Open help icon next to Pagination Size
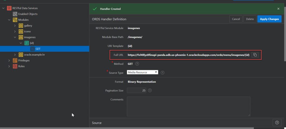 tap(150, 90)
